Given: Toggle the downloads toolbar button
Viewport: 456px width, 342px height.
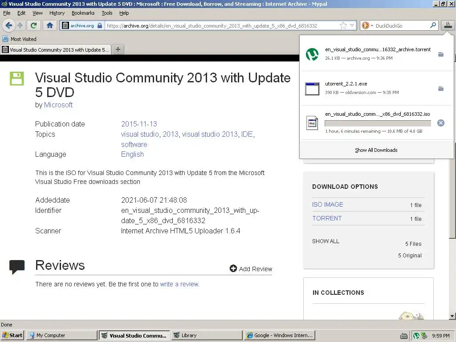Looking at the screenshot, I should pos(448,25).
